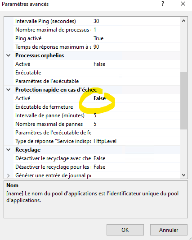The image size is (192, 240).
Task: Click the vertical scrollbar thumb
Action: (183, 101)
